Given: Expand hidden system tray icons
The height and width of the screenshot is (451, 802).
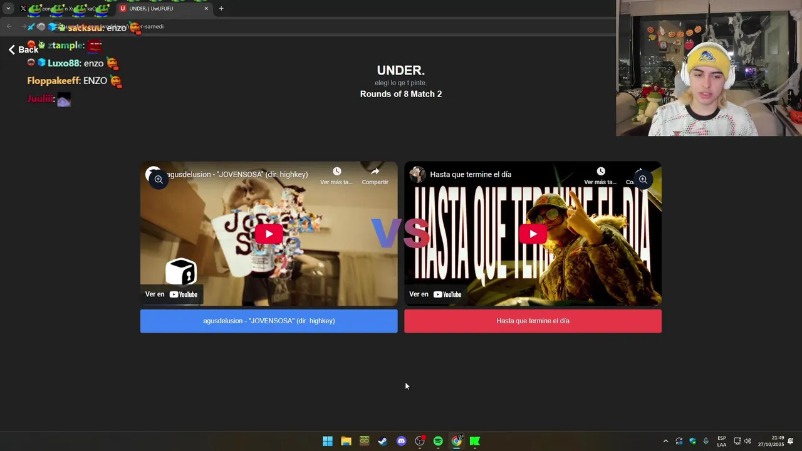Looking at the screenshot, I should pyautogui.click(x=665, y=441).
